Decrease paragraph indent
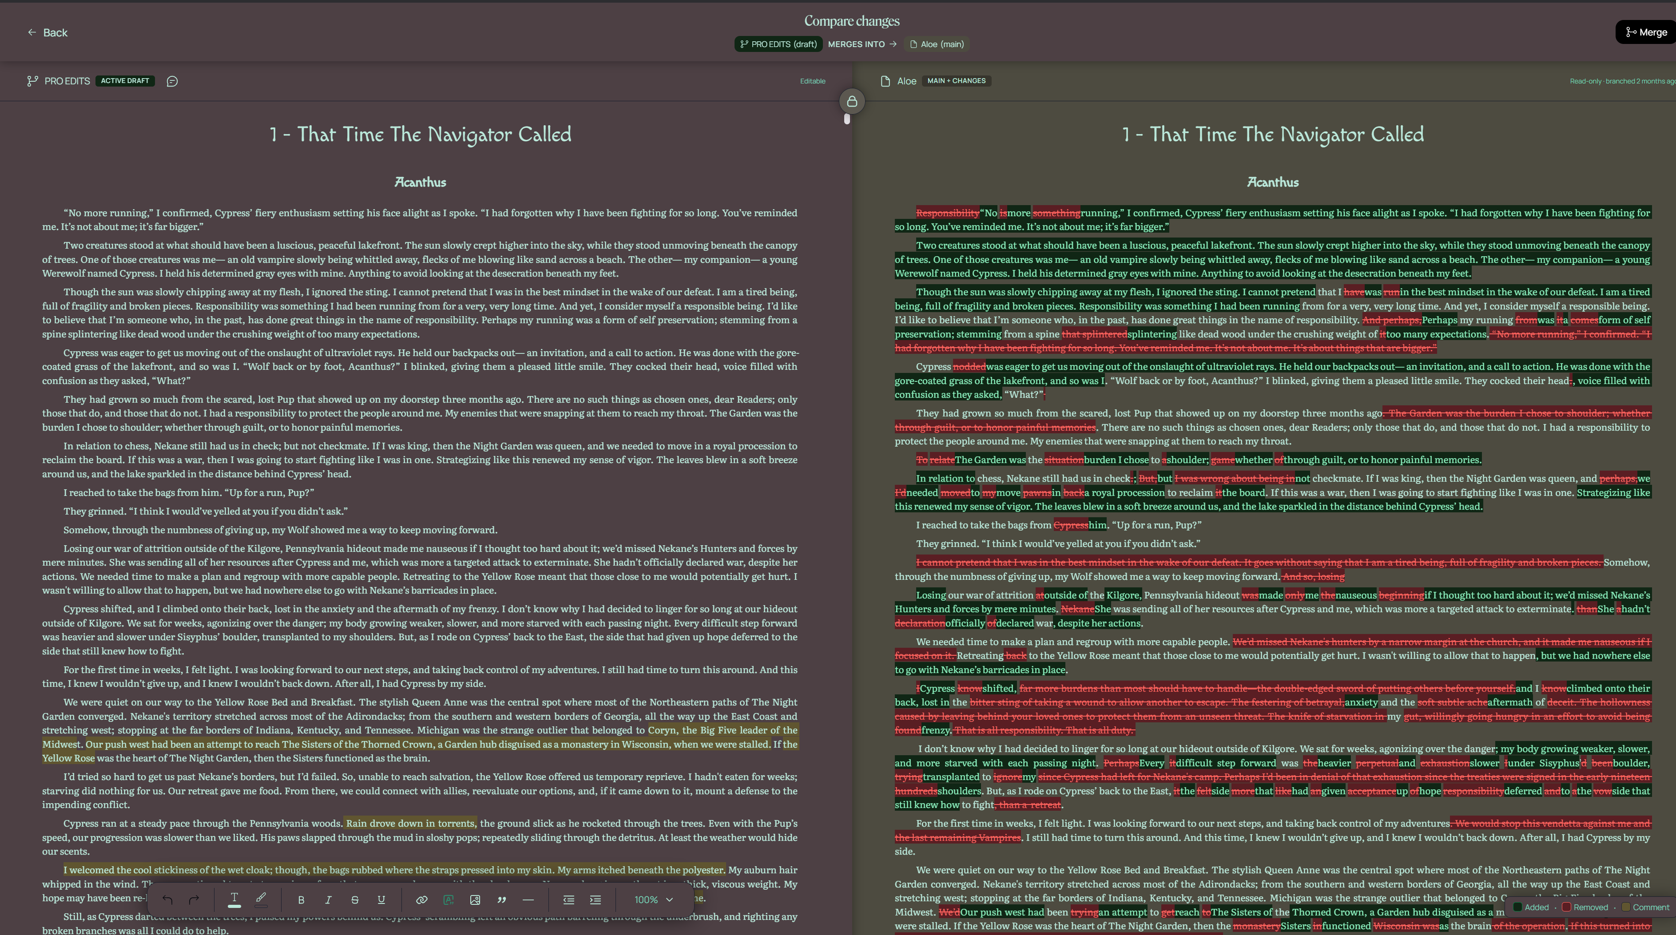1676x935 pixels. coord(568,900)
